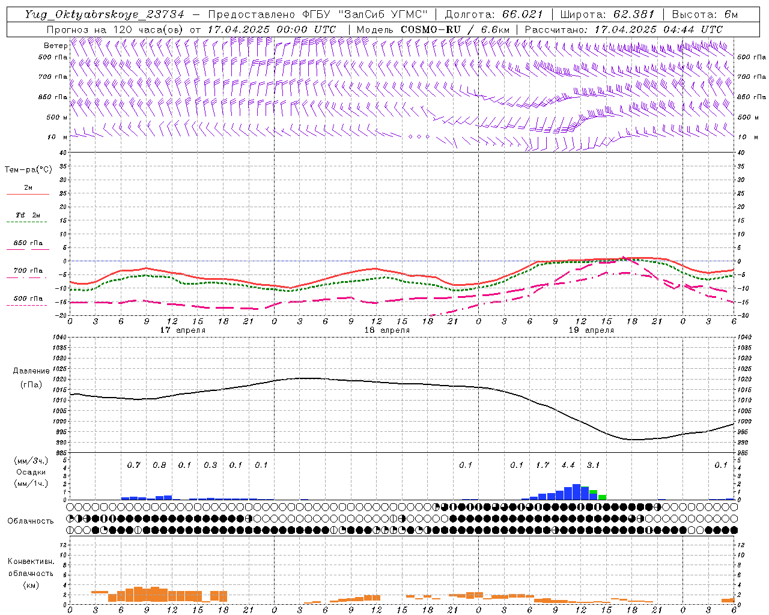Click the '17 апреля' date label
Screen dimensions: 769x615
coord(183,330)
